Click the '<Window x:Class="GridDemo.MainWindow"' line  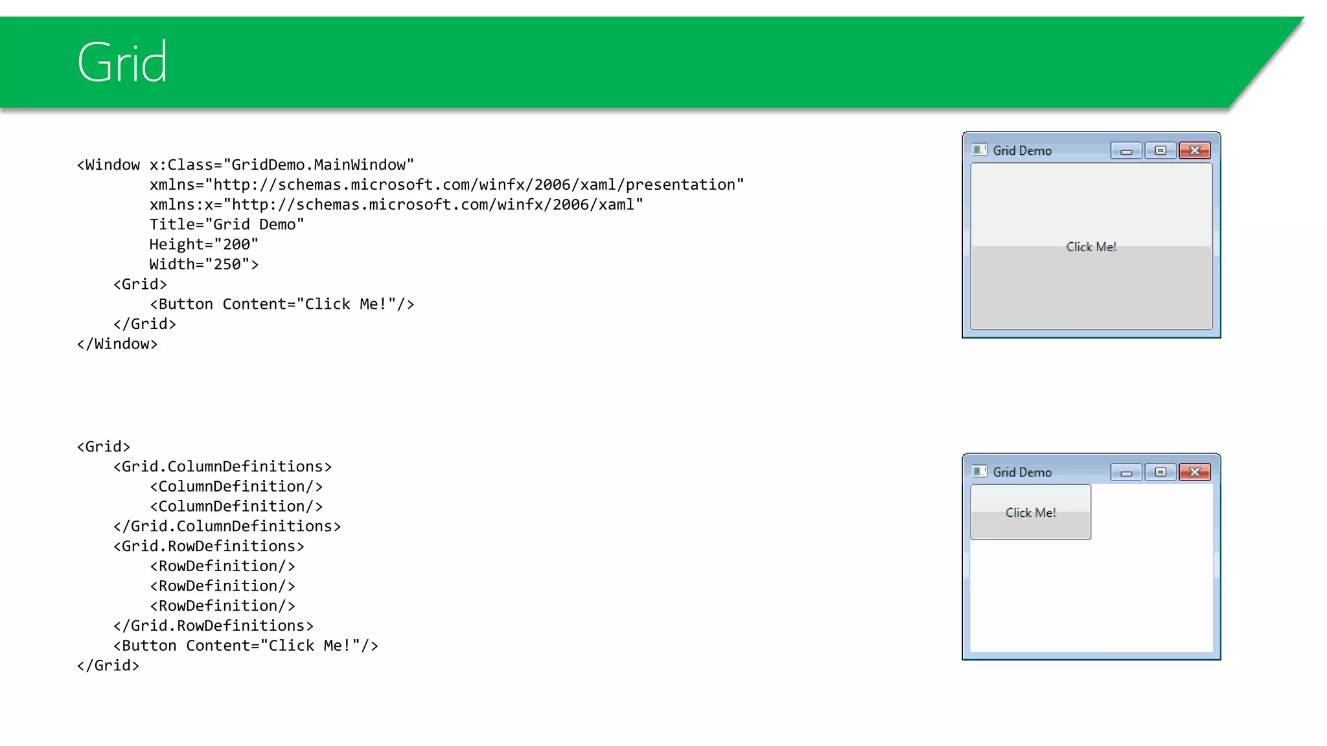tap(245, 165)
